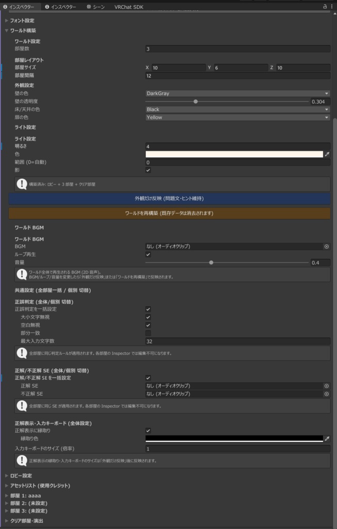Switch to the second インスペクター tab

(61, 7)
